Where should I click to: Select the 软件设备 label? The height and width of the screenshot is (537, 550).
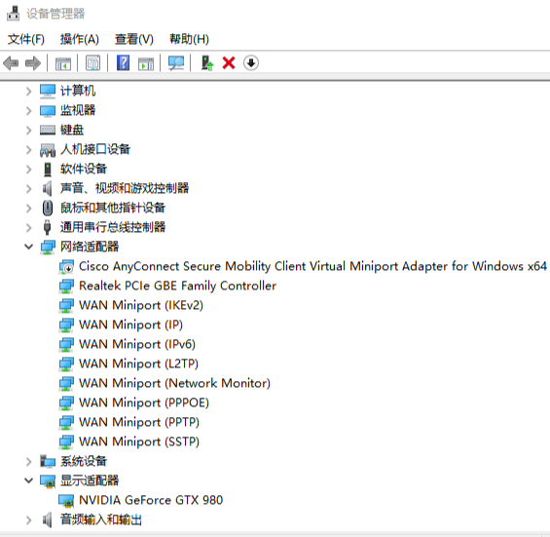pyautogui.click(x=84, y=169)
